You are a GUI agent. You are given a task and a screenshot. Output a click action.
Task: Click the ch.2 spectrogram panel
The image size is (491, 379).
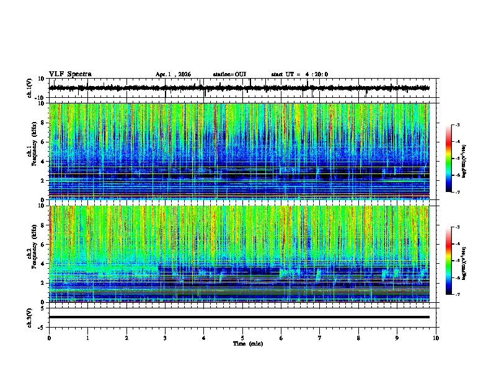pos(239,254)
